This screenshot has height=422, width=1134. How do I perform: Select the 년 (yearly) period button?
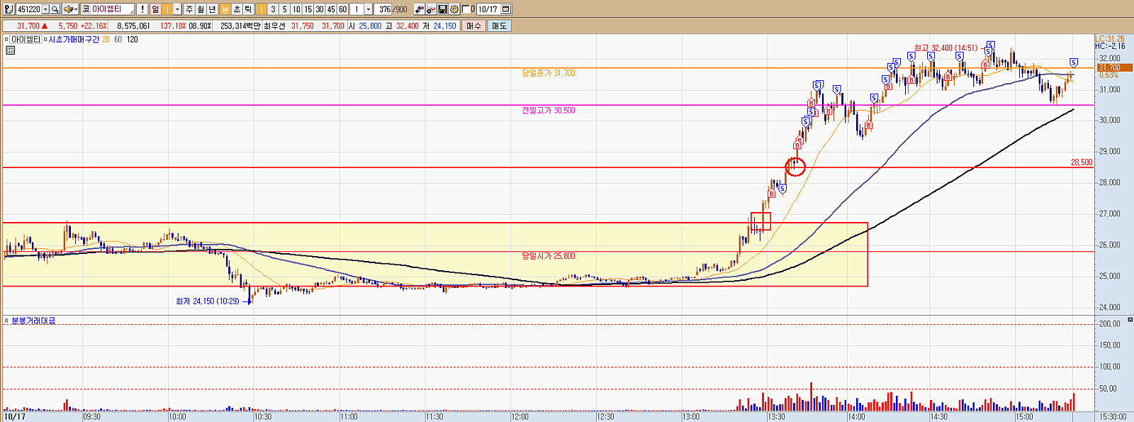click(x=212, y=9)
